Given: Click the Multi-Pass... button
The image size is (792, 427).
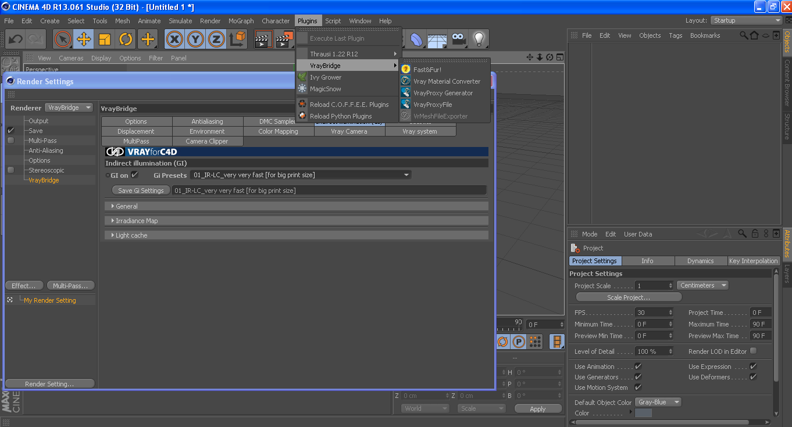Looking at the screenshot, I should point(70,286).
